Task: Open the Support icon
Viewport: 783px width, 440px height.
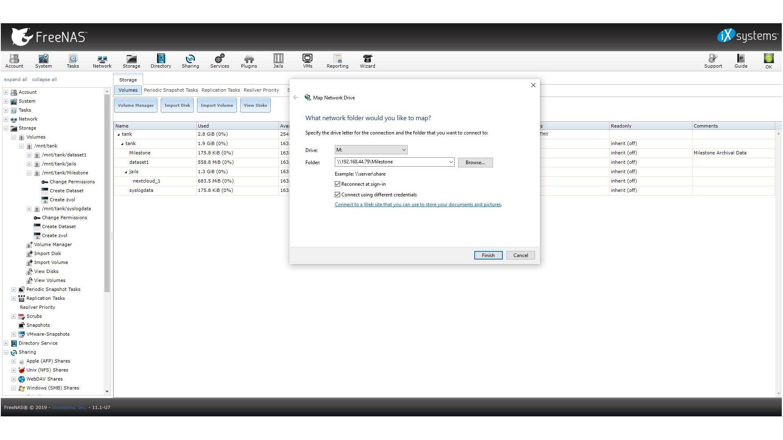Action: tap(713, 61)
